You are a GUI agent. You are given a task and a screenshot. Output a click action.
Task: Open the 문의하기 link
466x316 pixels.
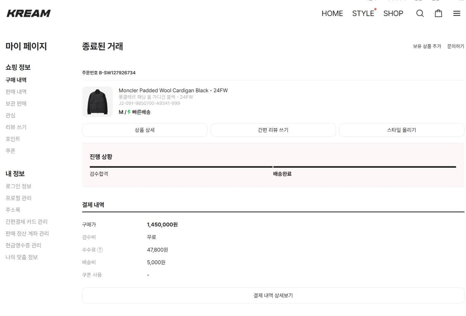point(455,46)
